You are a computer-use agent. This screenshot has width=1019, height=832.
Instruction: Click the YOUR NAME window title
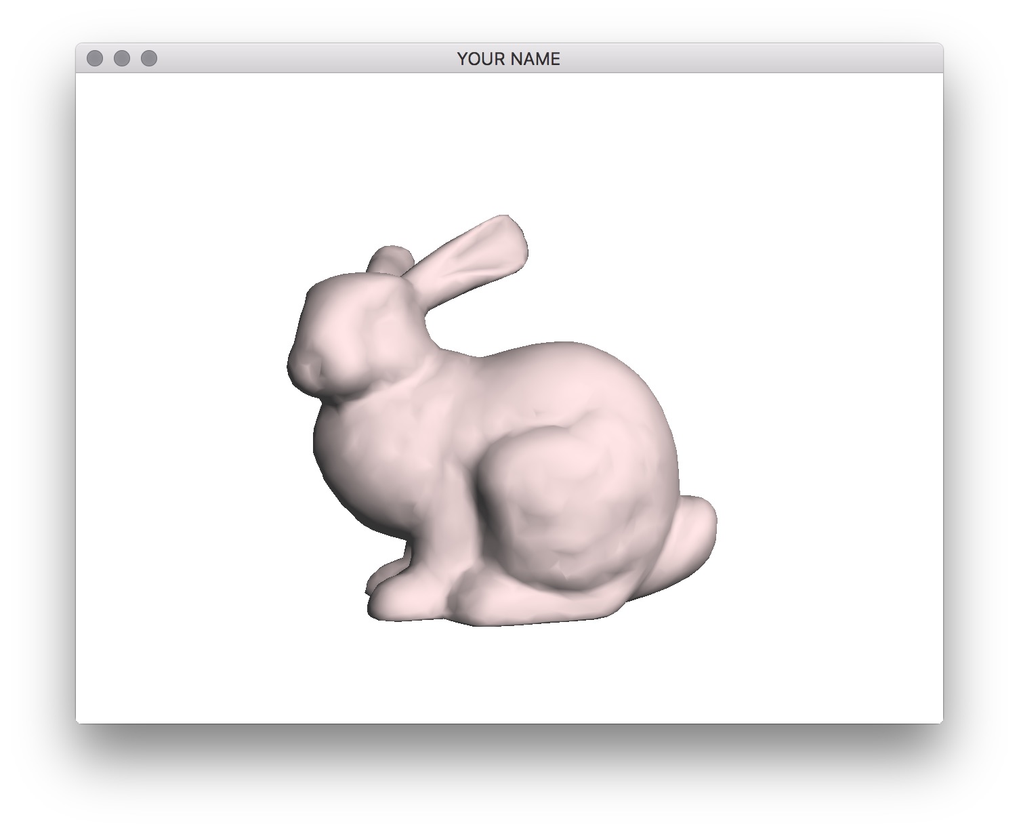click(509, 59)
